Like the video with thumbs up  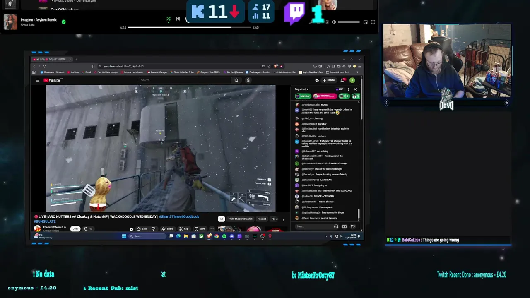click(x=141, y=229)
